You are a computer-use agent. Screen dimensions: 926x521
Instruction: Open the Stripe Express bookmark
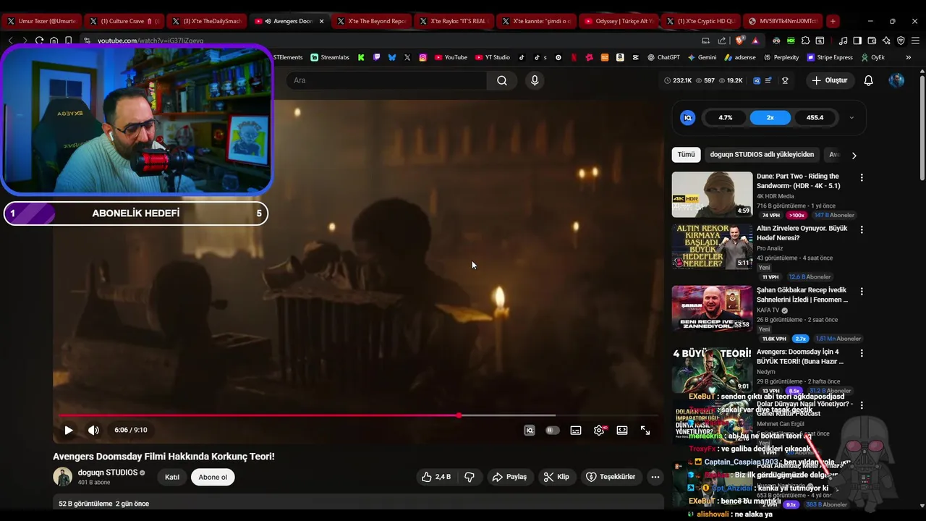(829, 57)
